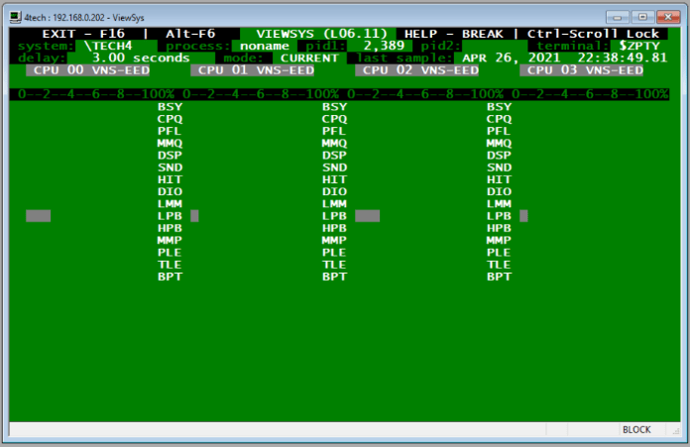Click the CPU 00 LPB gray usage bar

39,215
